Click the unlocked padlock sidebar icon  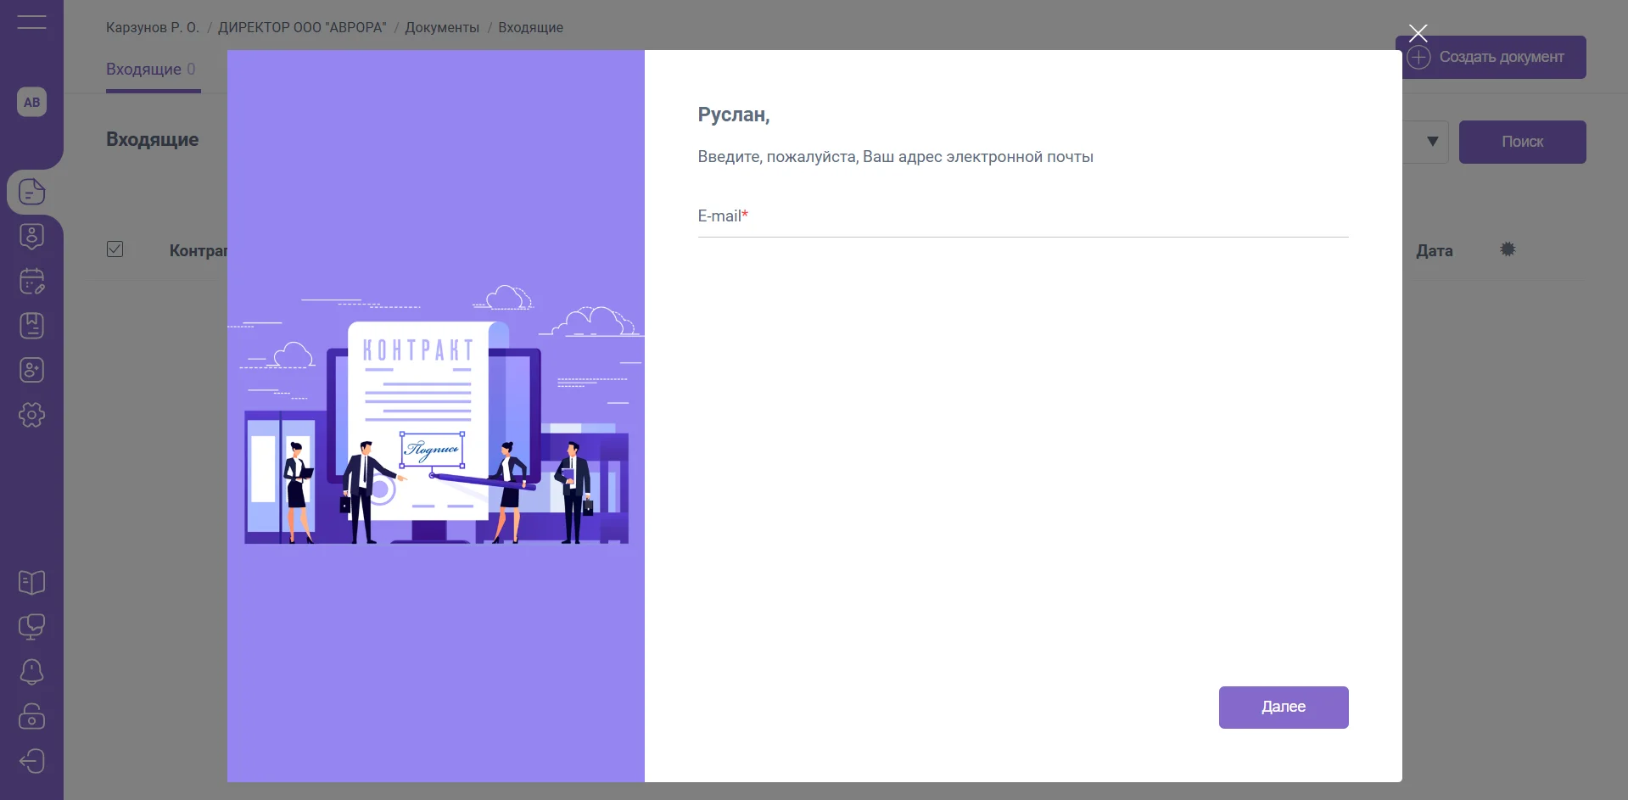[x=31, y=716]
